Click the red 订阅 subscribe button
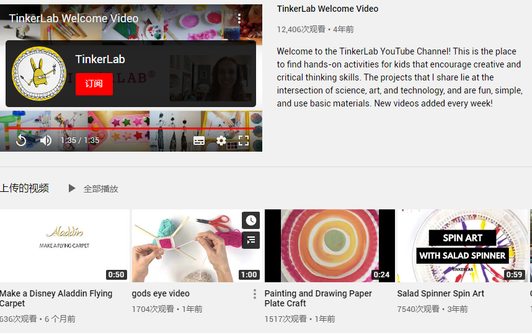 [x=94, y=84]
